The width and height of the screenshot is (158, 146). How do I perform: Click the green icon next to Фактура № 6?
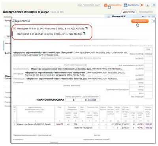coord(84,34)
